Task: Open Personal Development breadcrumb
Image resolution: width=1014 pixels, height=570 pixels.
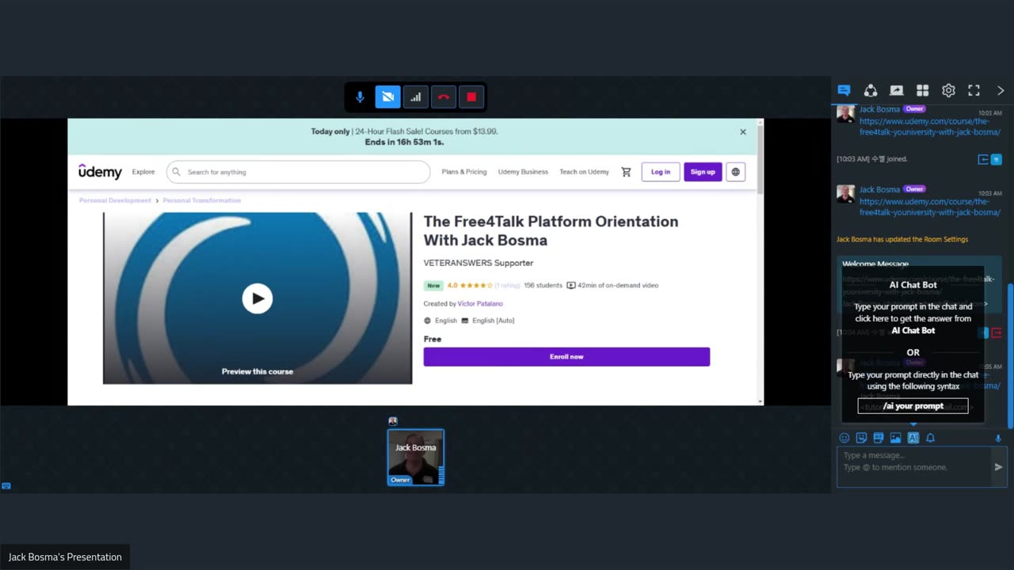Action: (x=115, y=200)
